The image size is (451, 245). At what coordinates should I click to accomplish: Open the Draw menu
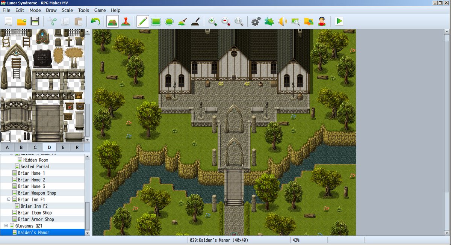pos(51,10)
